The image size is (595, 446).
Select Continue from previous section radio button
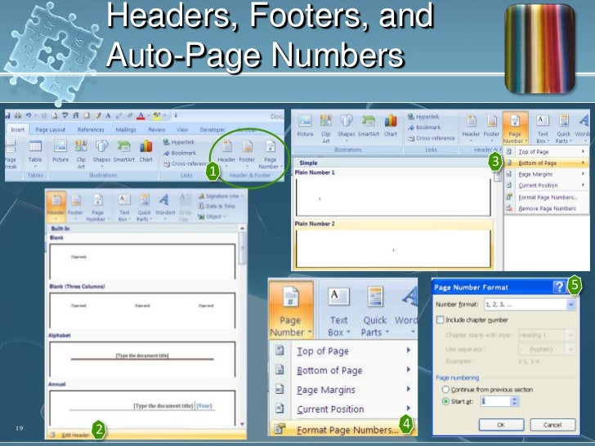445,390
